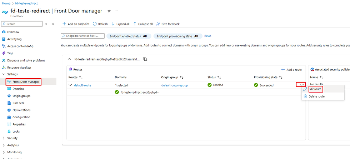Collapse the Settings section

[x=4, y=74]
